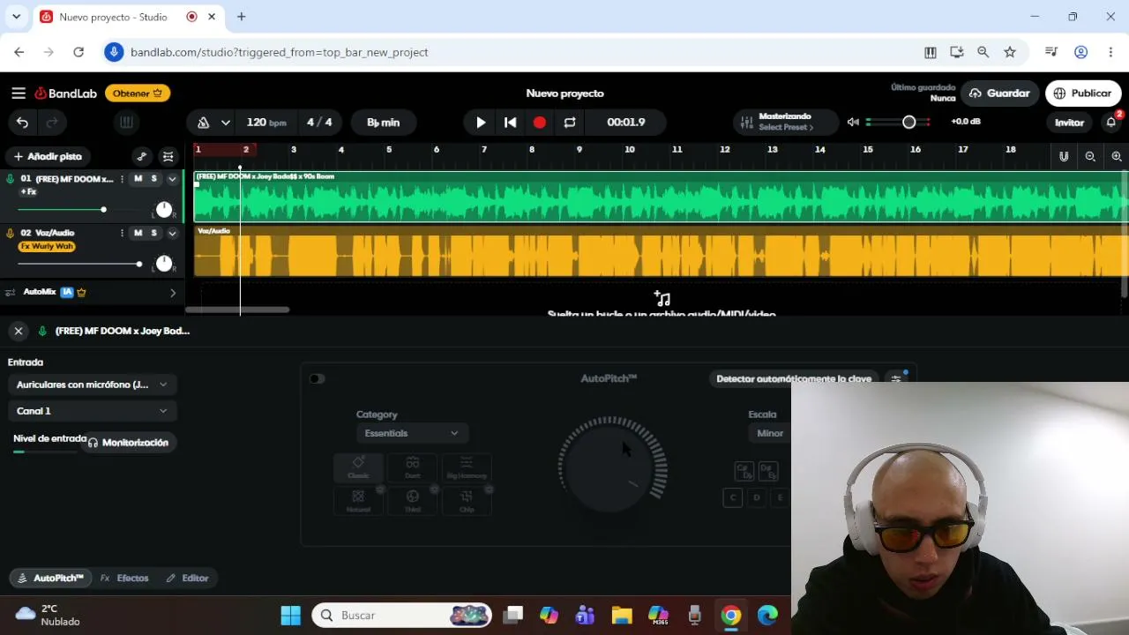Open the Windows Start menu
This screenshot has height=635, width=1129.
(x=290, y=616)
